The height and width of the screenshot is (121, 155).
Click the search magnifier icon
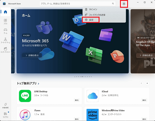[x=113, y=4]
